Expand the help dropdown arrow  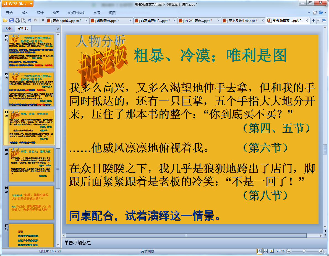[325, 13]
